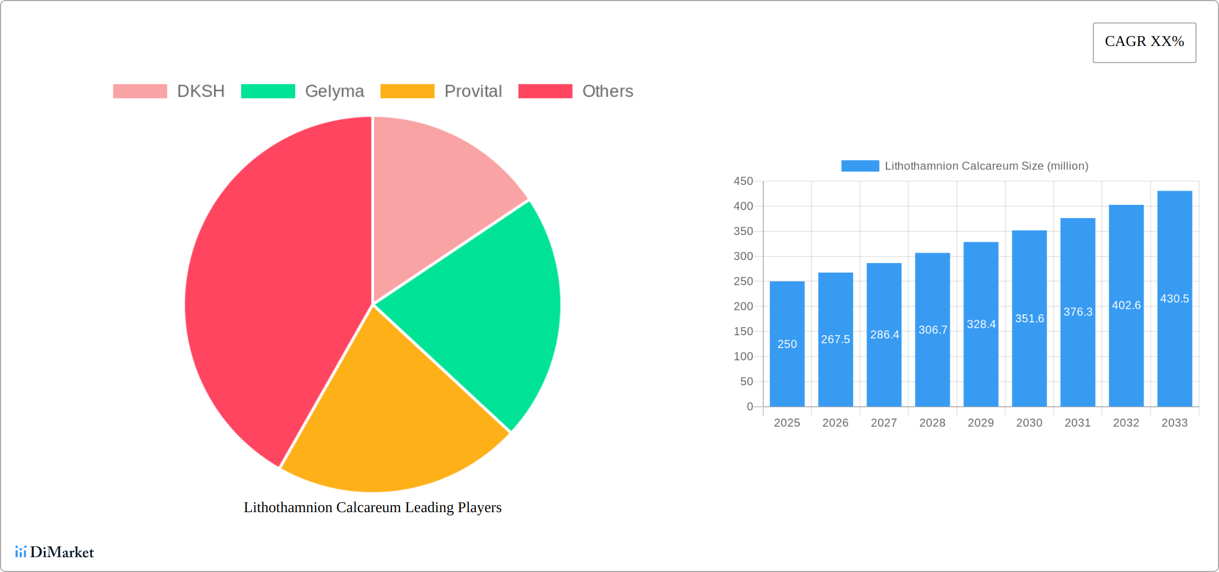Toggle the Others series visibility
The width and height of the screenshot is (1219, 572).
pyautogui.click(x=575, y=91)
